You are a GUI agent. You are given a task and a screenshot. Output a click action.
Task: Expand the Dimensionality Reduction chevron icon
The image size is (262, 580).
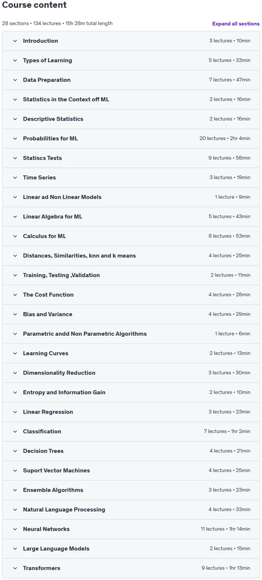[15, 373]
